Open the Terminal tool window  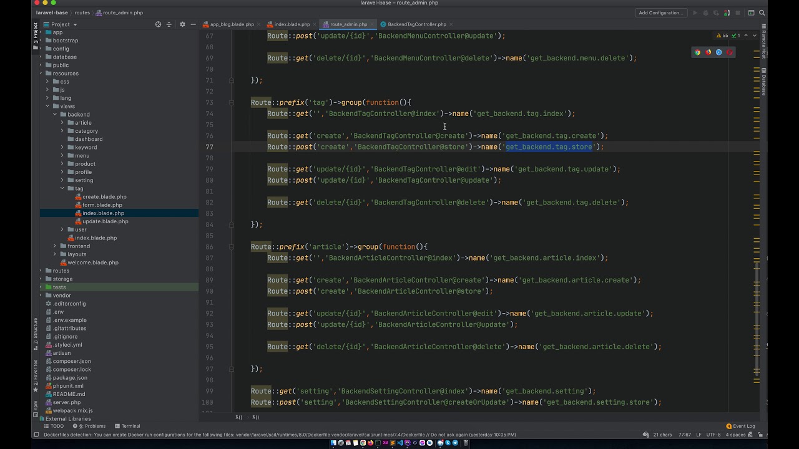click(127, 427)
